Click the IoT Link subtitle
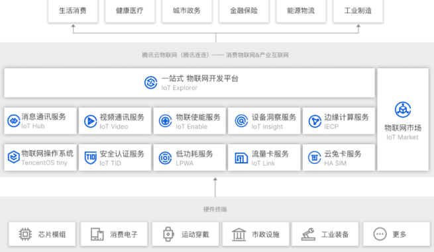The image size is (434, 252). 263,163
